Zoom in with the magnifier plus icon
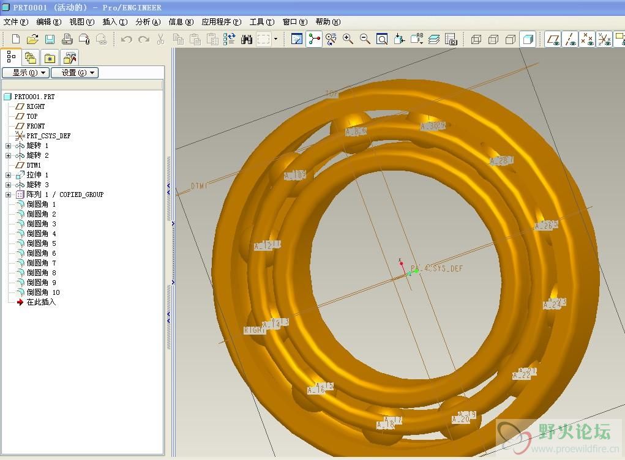 [x=348, y=39]
